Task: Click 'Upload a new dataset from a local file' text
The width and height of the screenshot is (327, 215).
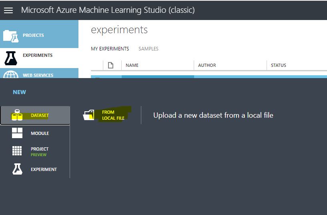Action: [213, 115]
